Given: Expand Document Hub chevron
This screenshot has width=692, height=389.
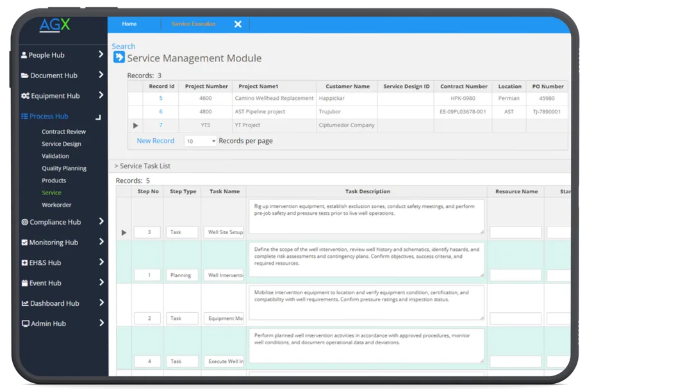Looking at the screenshot, I should 101,74.
